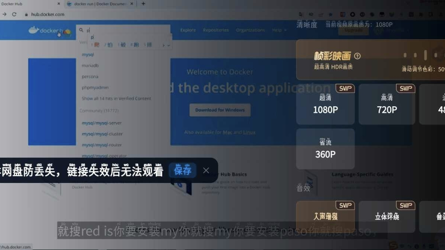Open the help icon beside 帧彩映画
This screenshot has height=250, width=445.
tap(357, 56)
